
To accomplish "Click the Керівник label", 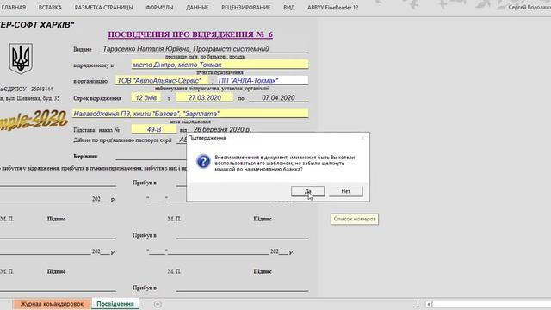I will (85, 157).
